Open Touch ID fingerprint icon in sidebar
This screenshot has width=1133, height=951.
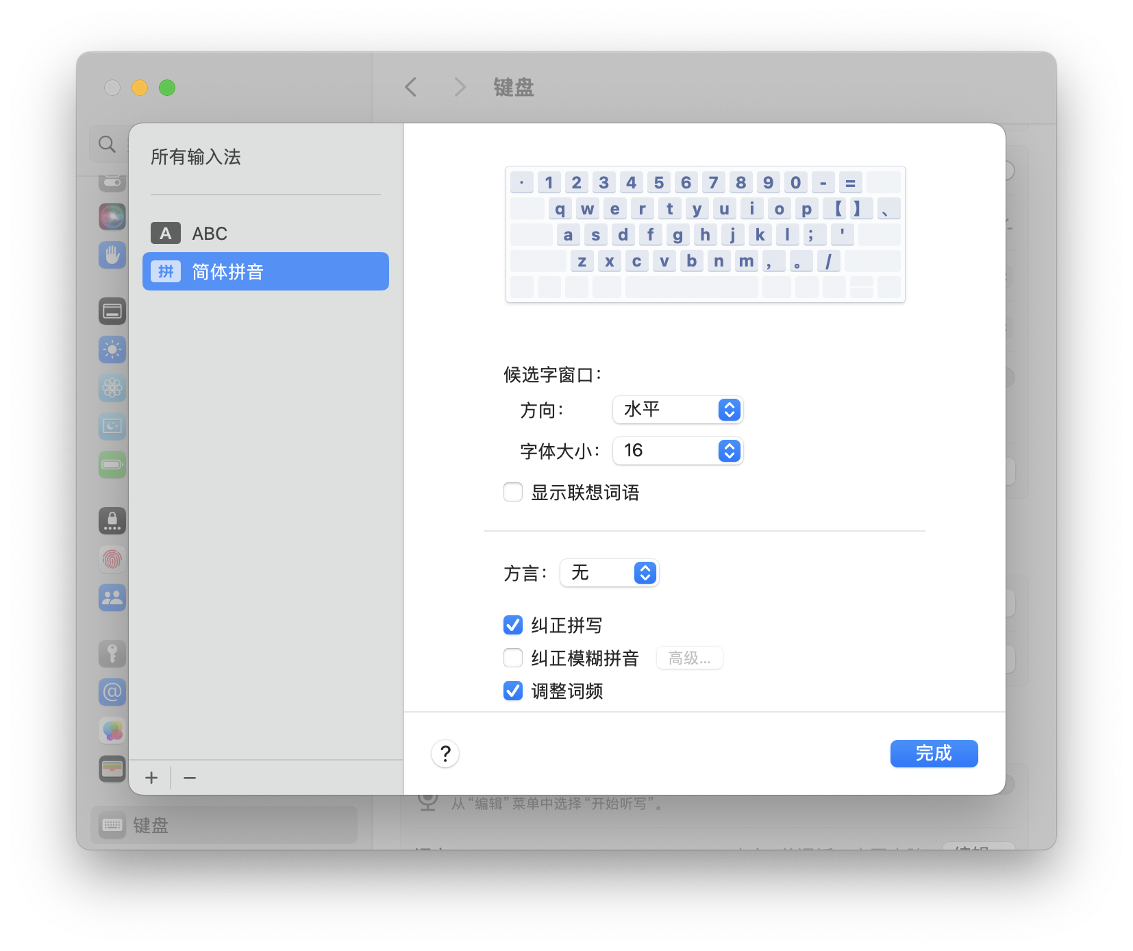point(112,559)
